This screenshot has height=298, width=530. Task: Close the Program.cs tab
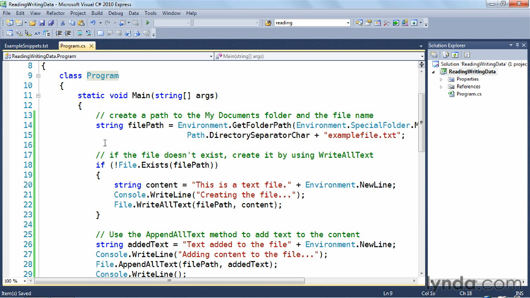point(91,46)
